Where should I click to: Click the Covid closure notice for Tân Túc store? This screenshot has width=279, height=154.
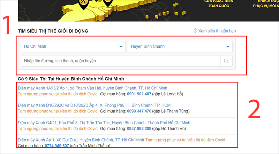tap(58, 129)
